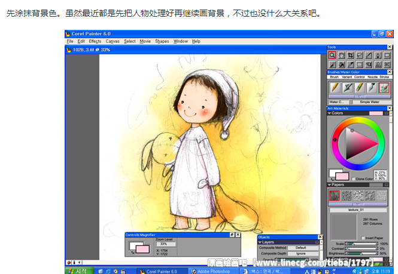Collapse the Layers section in Objects
The height and width of the screenshot is (274, 398).
[260, 242]
